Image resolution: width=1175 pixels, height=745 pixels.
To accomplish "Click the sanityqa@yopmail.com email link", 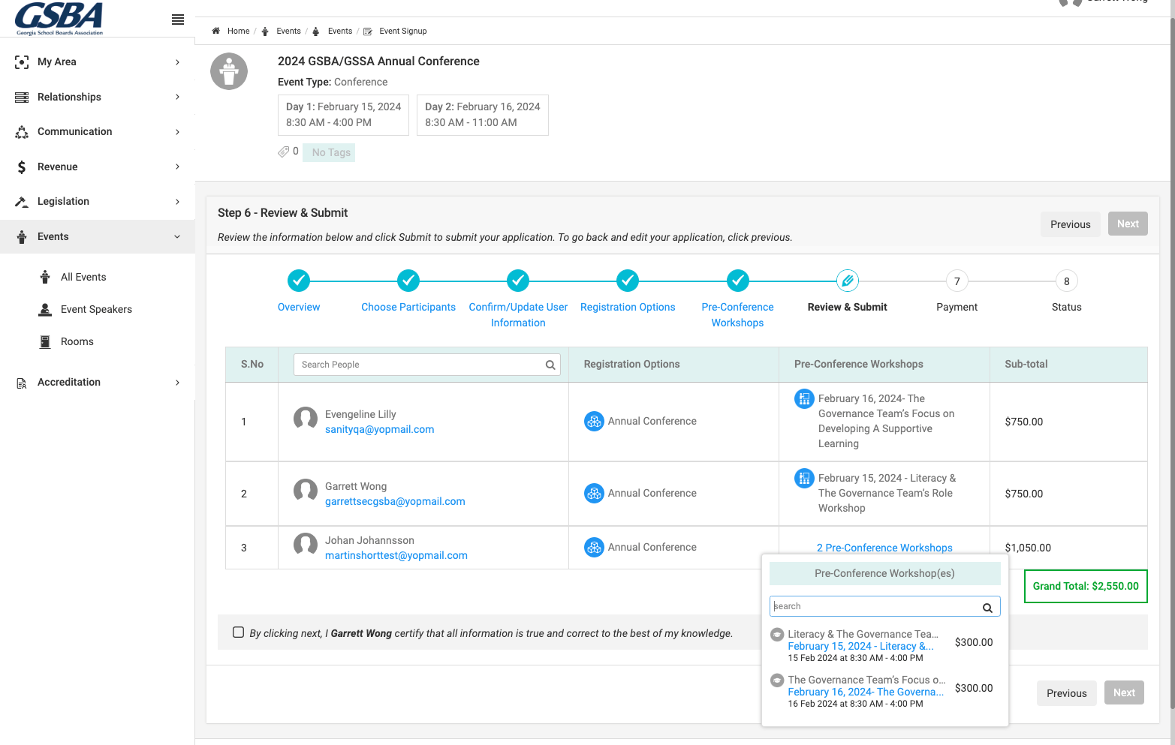I will (379, 429).
